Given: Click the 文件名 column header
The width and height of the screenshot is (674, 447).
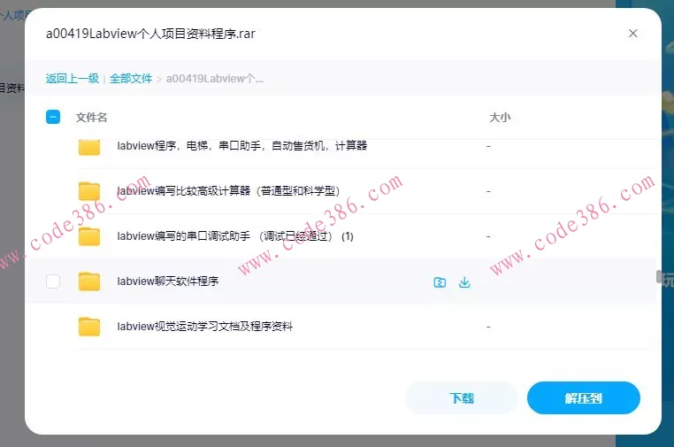Looking at the screenshot, I should click(91, 117).
